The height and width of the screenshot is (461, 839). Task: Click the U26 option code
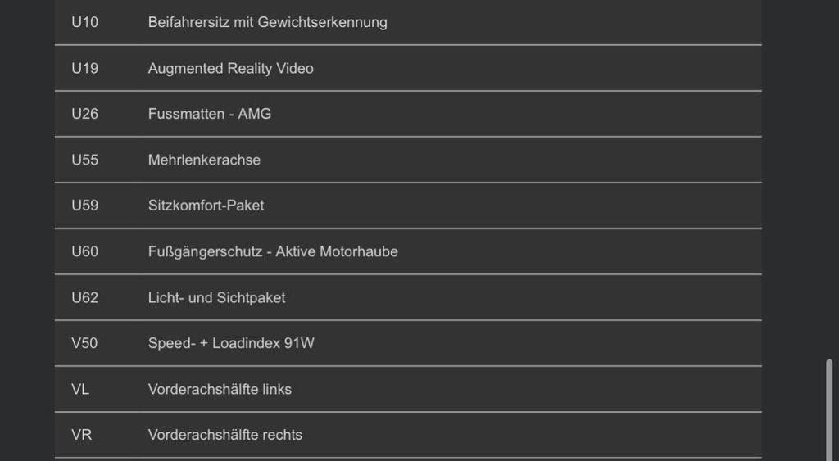point(84,114)
